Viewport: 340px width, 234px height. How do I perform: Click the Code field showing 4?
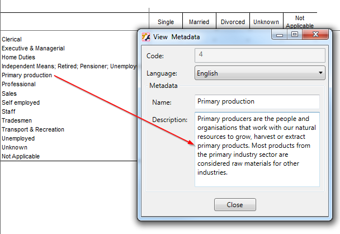pyautogui.click(x=260, y=56)
